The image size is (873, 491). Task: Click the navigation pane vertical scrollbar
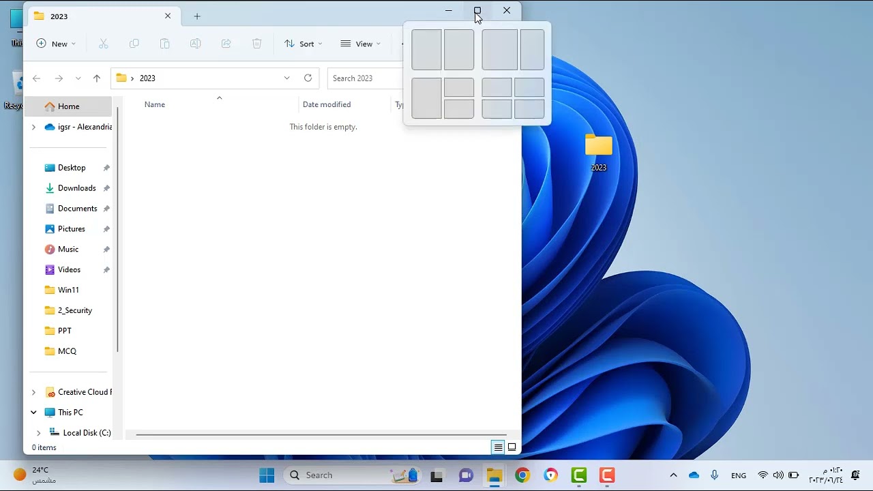[x=117, y=229]
